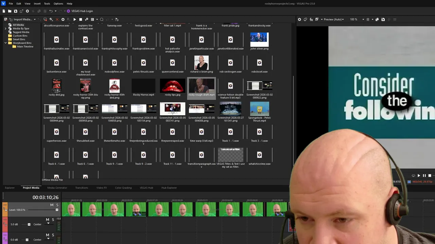Open the Preview (Auto) quality dropdown
Screen dimensions: 435x244
coord(334,19)
